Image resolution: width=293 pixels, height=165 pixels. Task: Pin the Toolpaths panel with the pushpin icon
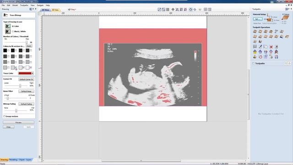click(x=291, y=9)
